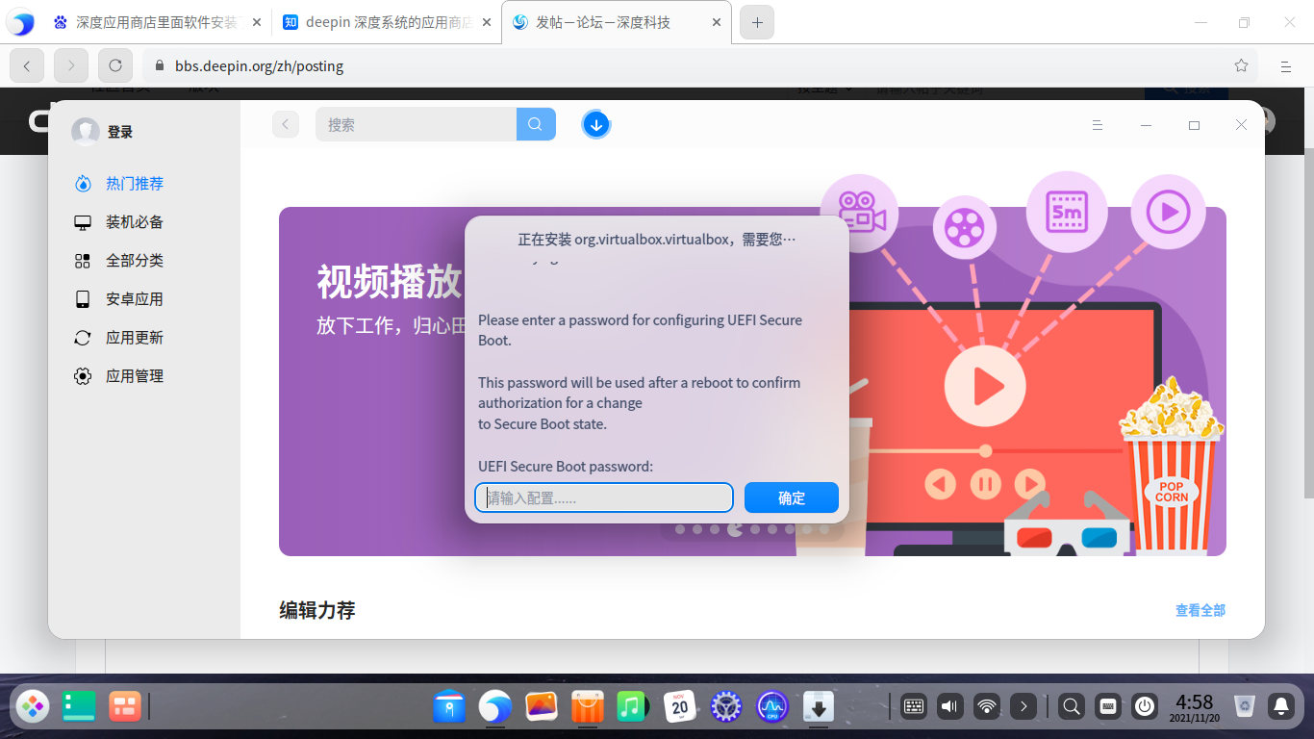The height and width of the screenshot is (739, 1314).
Task: Open the browser main menu
Action: point(1285,66)
